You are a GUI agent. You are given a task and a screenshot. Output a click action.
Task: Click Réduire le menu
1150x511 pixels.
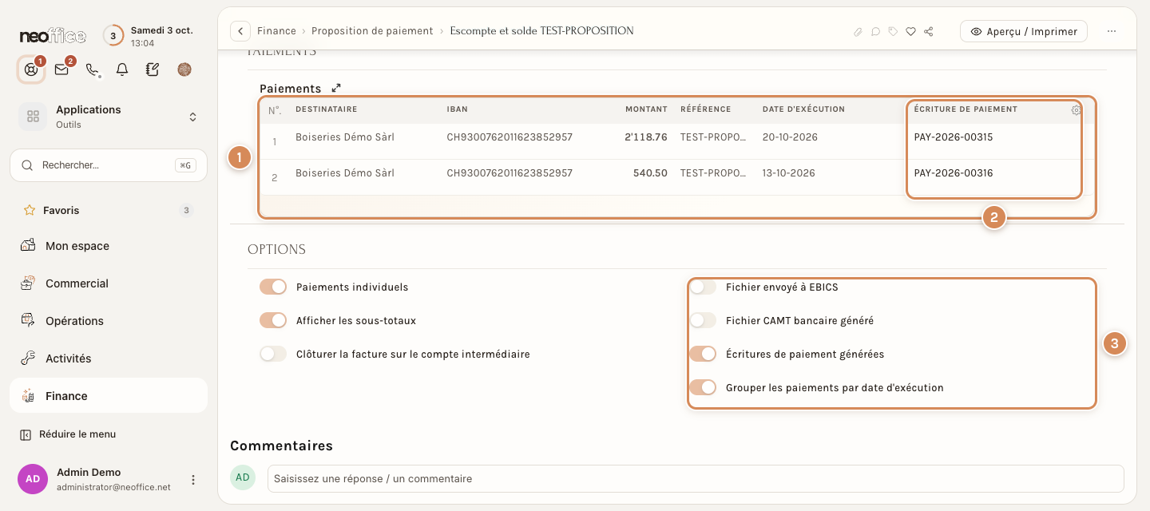(x=77, y=434)
